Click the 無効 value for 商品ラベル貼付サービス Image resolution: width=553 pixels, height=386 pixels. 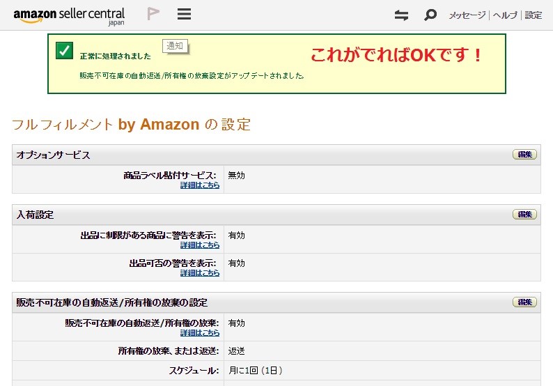coord(236,176)
